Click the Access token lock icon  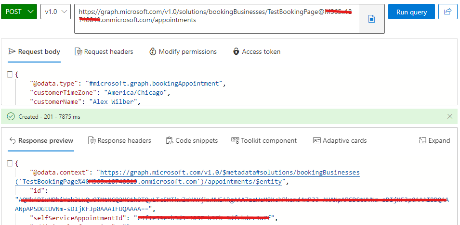pos(236,52)
